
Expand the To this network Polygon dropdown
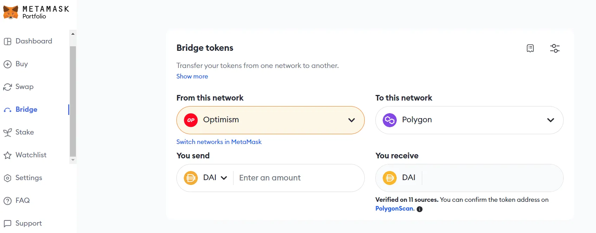pos(550,120)
